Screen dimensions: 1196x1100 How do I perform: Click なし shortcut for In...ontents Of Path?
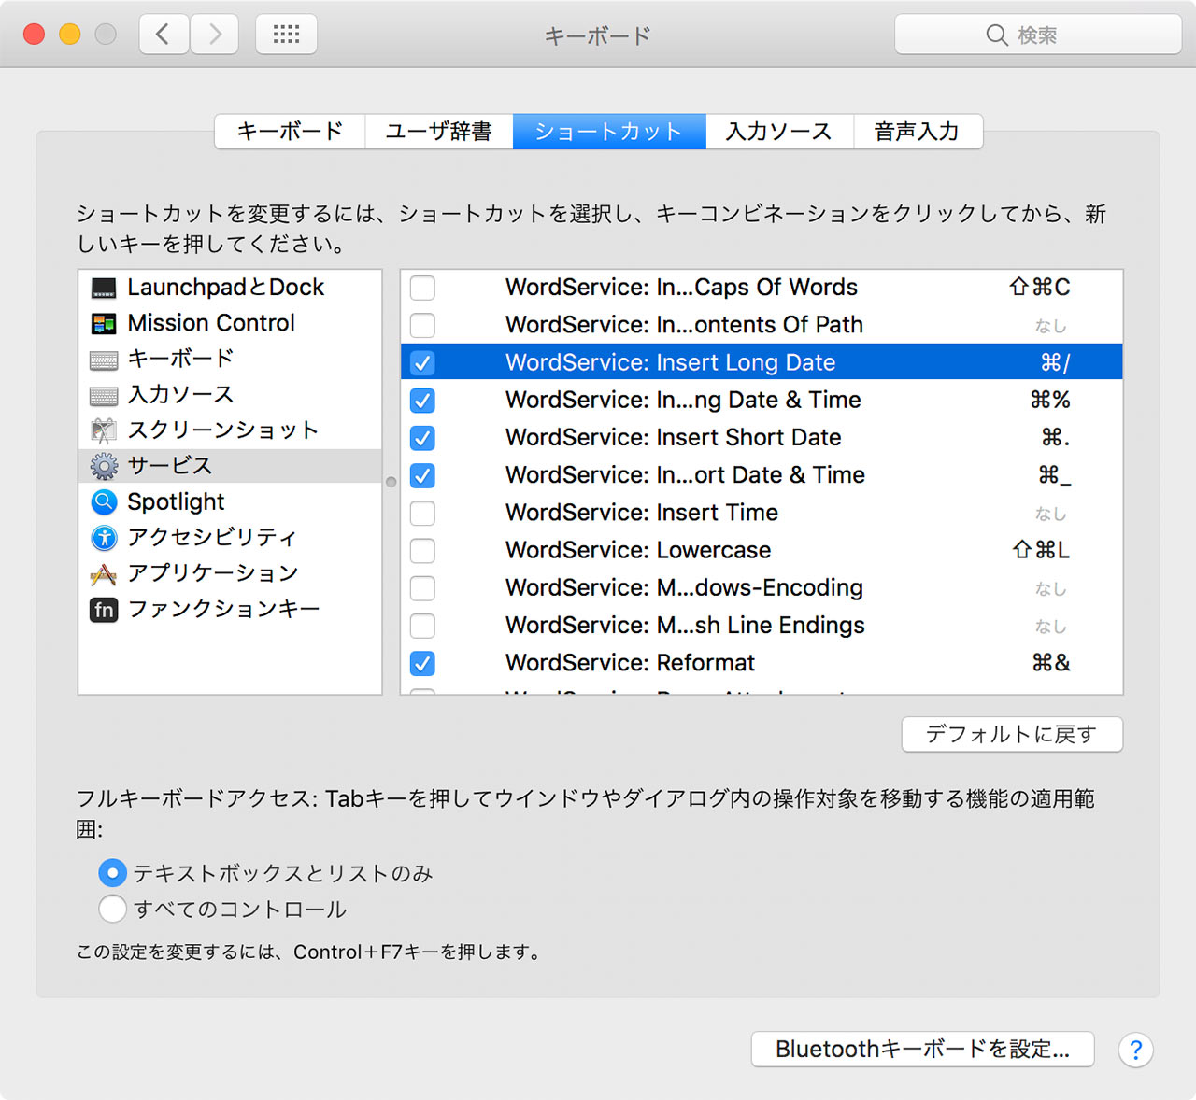coord(1050,326)
